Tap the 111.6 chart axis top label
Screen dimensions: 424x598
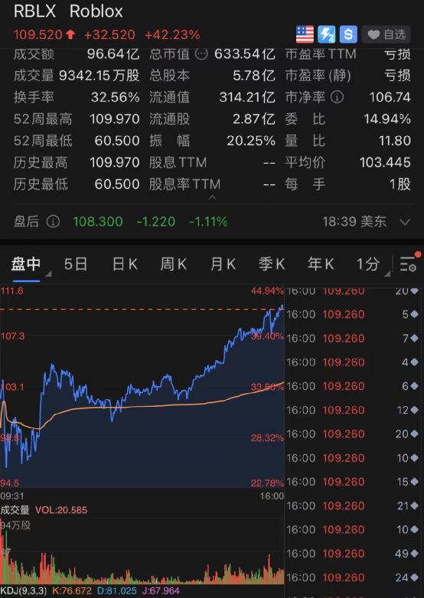click(x=11, y=291)
